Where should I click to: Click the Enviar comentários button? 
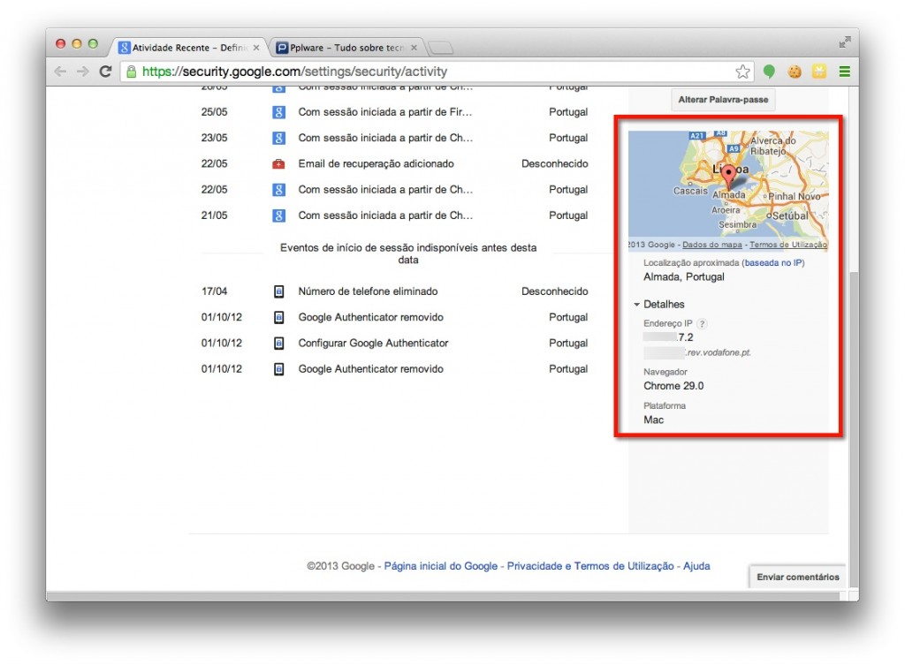pos(798,577)
